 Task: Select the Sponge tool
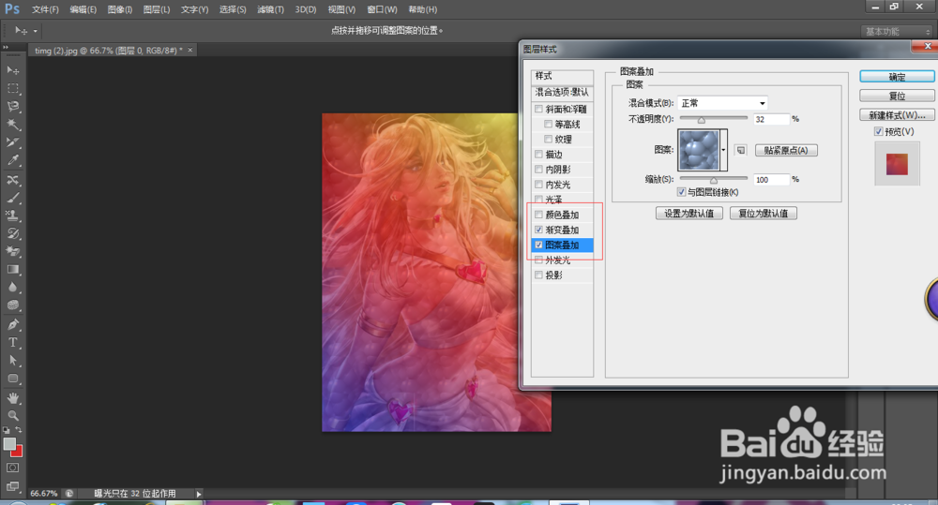12,305
